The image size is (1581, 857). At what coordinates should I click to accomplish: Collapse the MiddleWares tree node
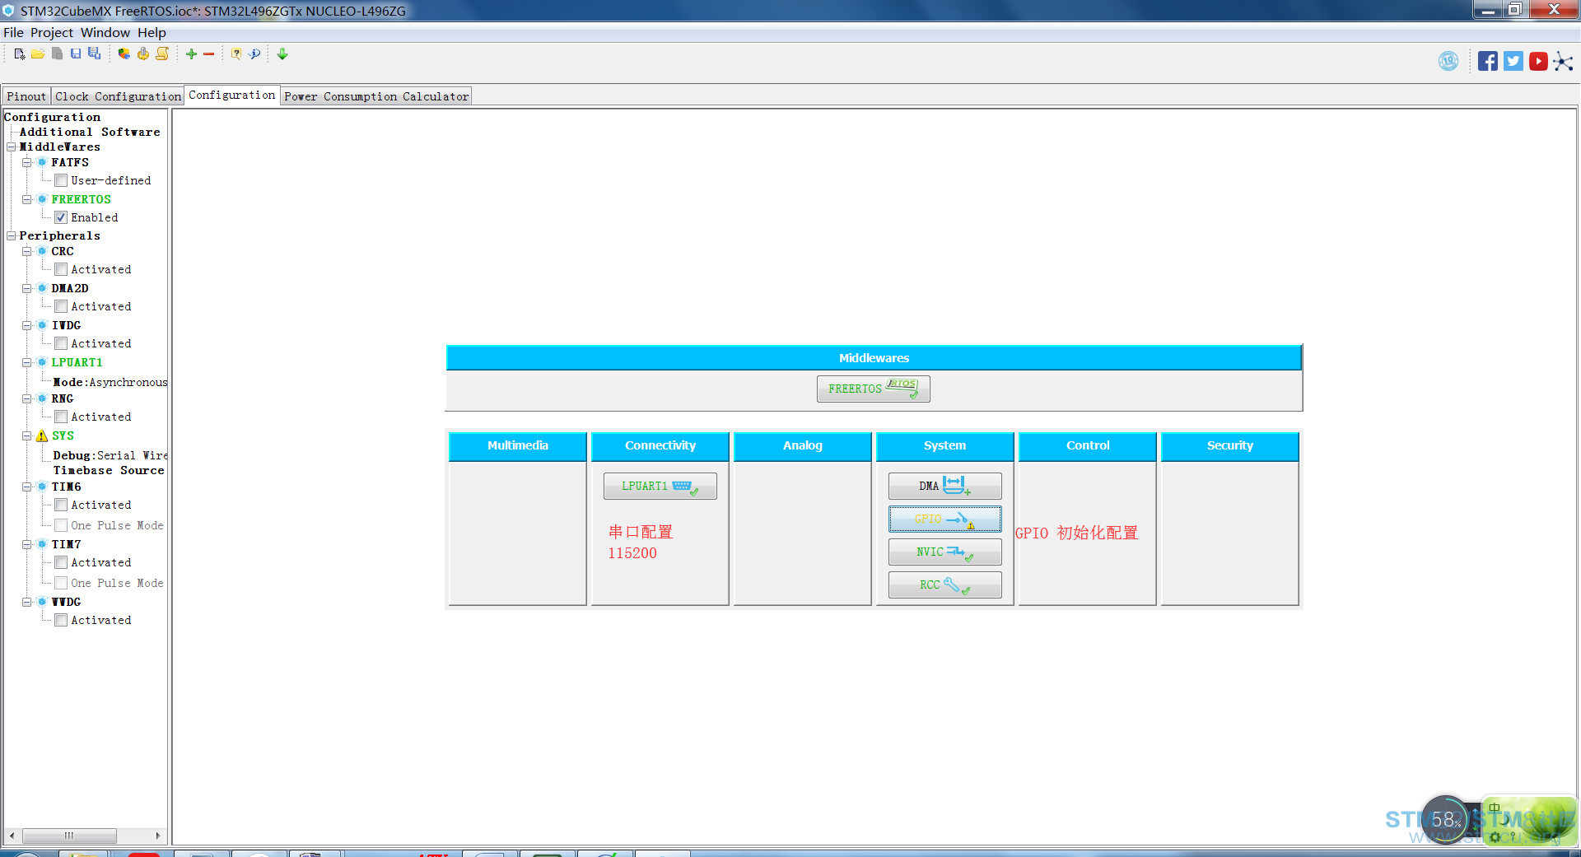tap(12, 147)
